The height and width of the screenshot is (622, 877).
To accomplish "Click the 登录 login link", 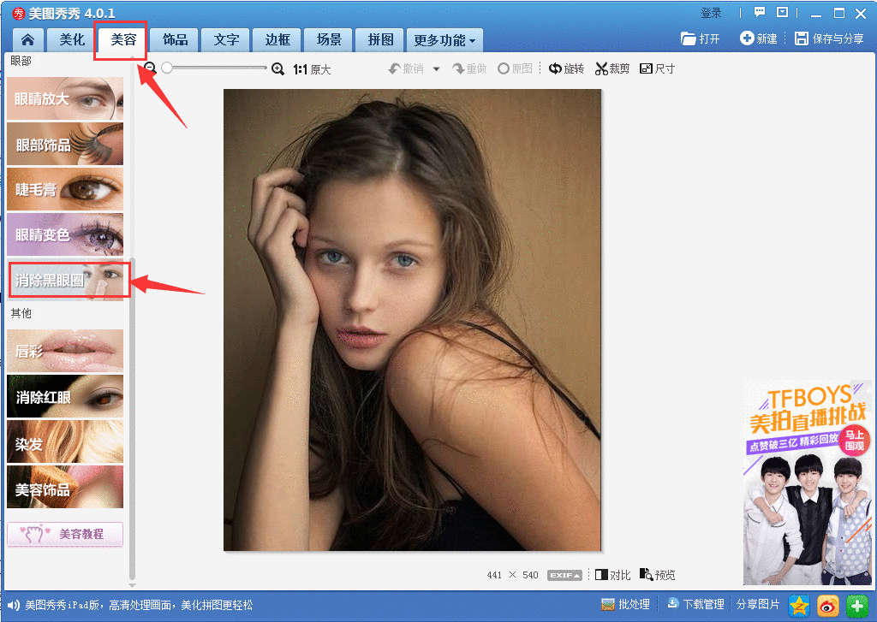I will tap(713, 13).
